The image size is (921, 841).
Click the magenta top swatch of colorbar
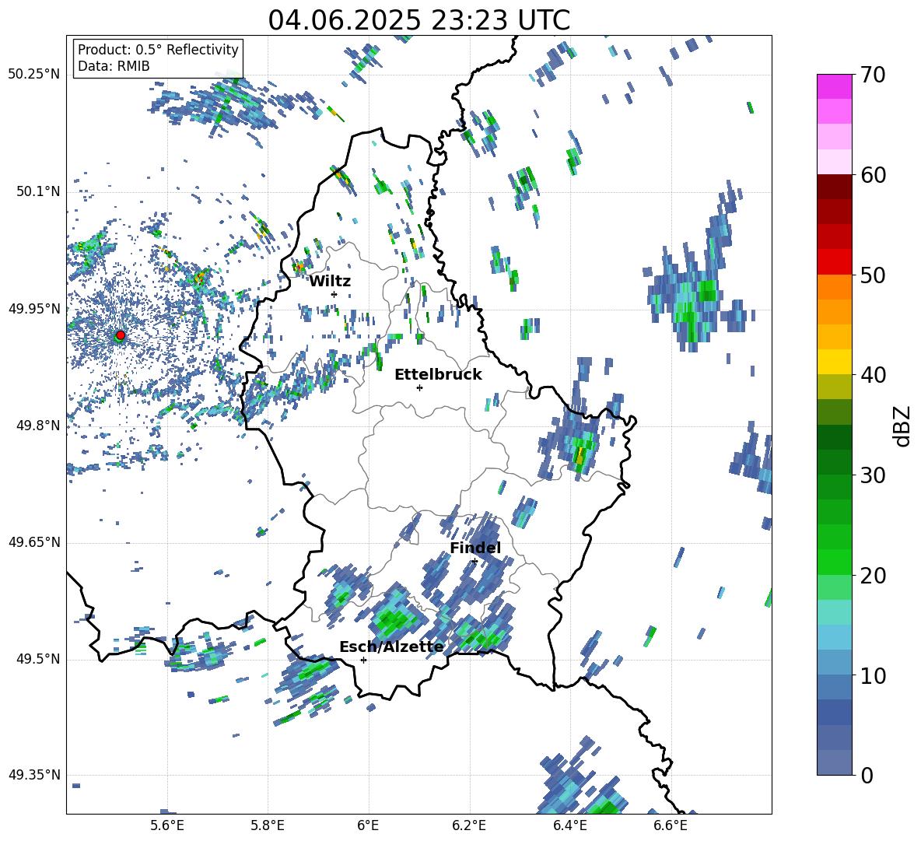tap(834, 86)
